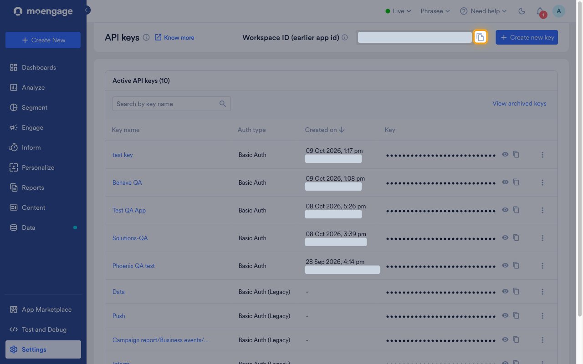Open more options for Push key
Viewport: 583px width, 364px height.
click(x=542, y=316)
